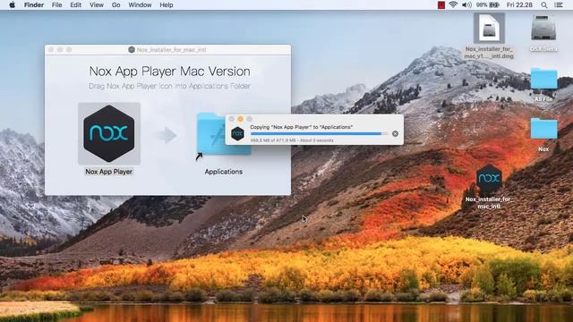Image resolution: width=573 pixels, height=322 pixels.
Task: Click the red recording indicator in menu bar
Action: pyautogui.click(x=441, y=4)
